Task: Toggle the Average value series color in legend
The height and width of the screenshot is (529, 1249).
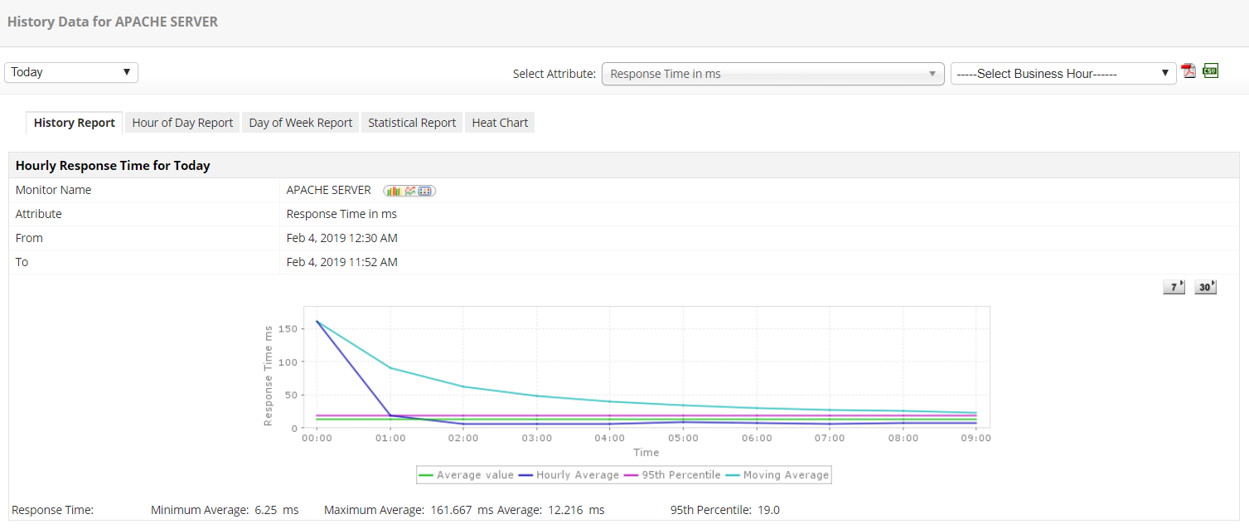Action: [425, 474]
